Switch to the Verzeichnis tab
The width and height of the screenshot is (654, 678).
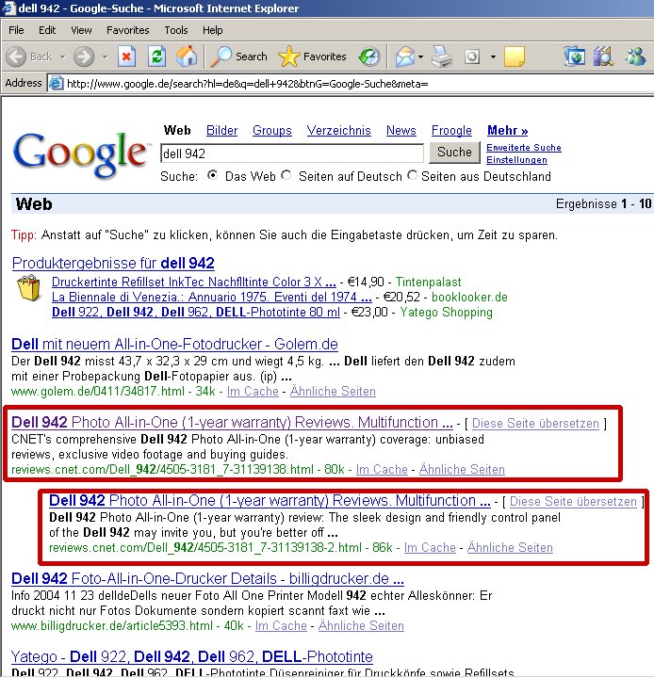pos(339,130)
